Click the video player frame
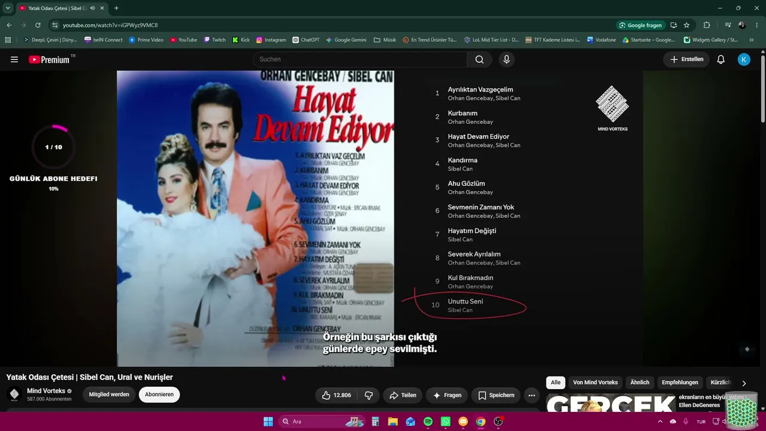766x431 pixels. click(379, 218)
